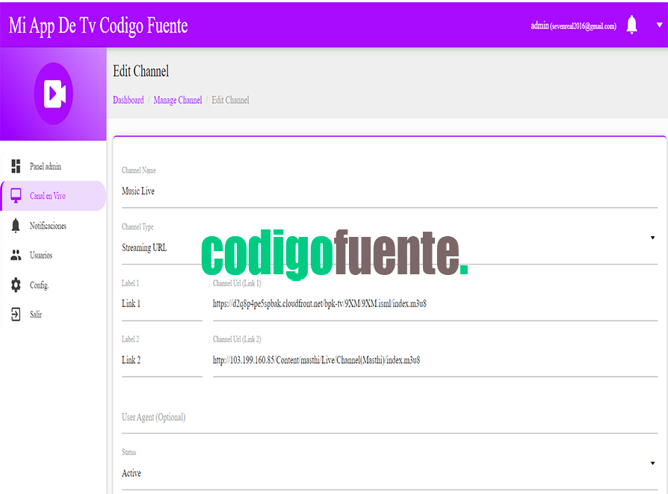668x494 pixels.
Task: Click the Channel Url (Link 1) field
Action: click(x=433, y=304)
